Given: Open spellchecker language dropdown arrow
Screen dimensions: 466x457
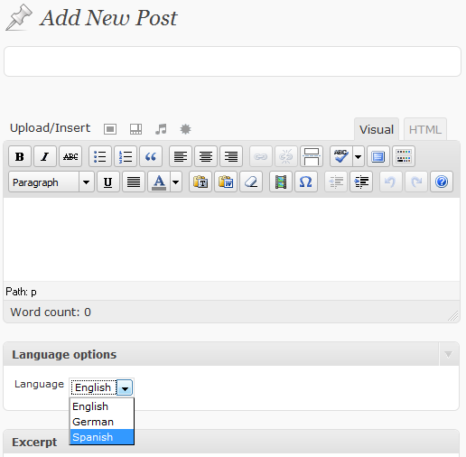Looking at the screenshot, I should coord(359,156).
